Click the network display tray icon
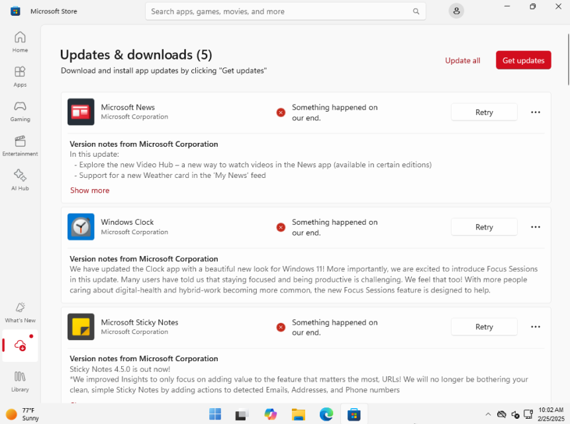This screenshot has height=424, width=570. (x=528, y=414)
